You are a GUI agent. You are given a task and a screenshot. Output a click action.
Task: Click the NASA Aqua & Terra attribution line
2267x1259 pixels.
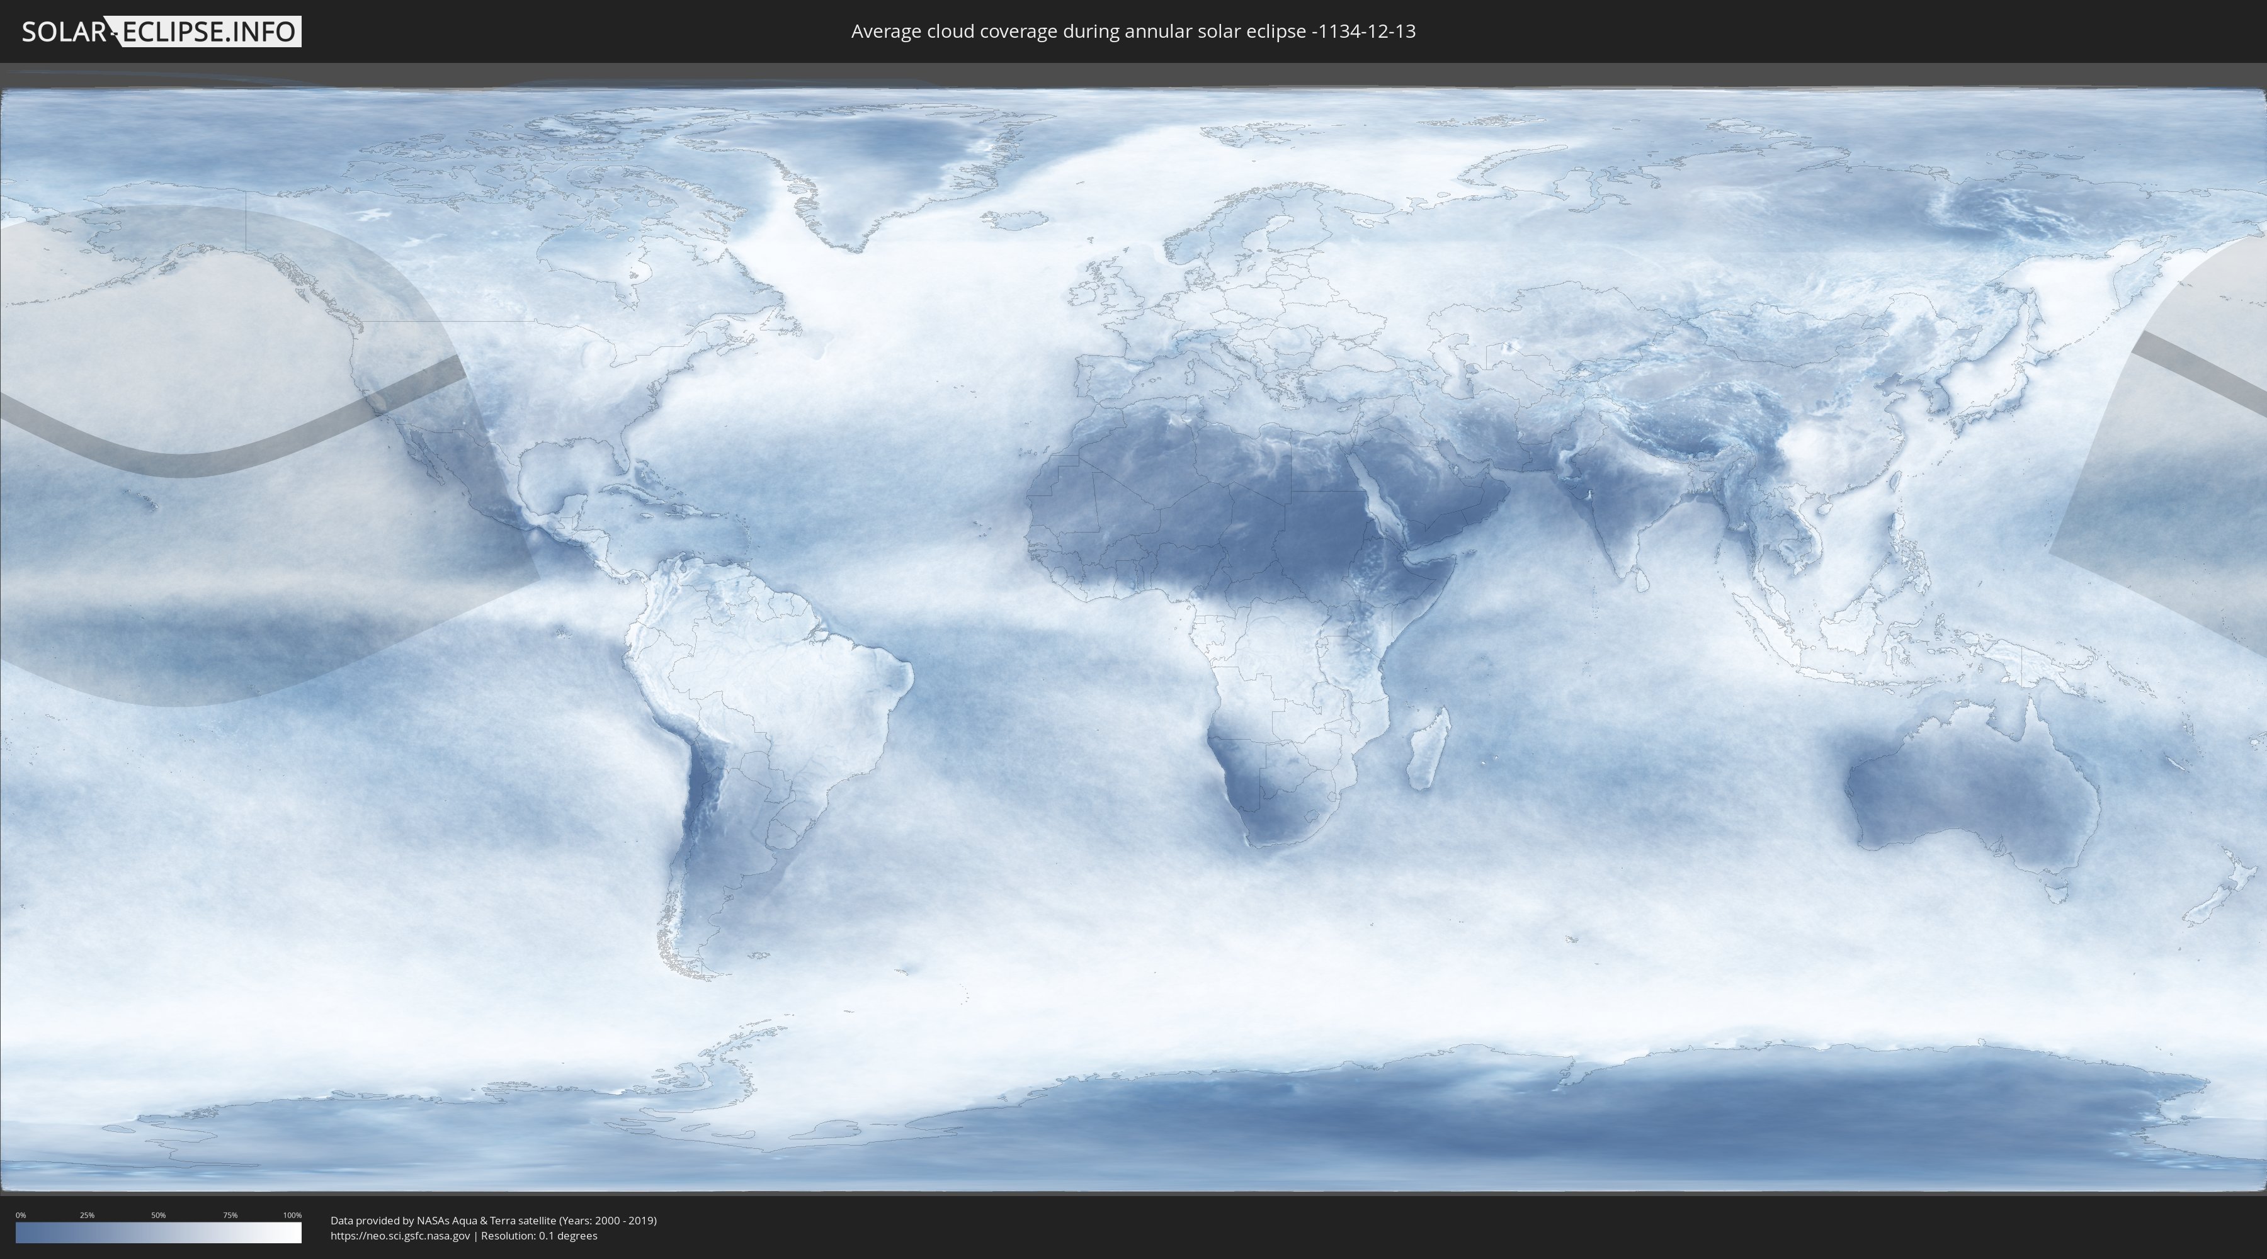click(x=493, y=1221)
